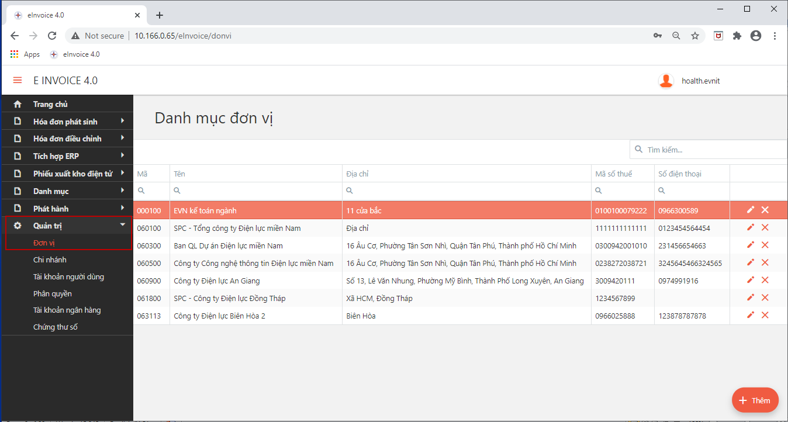Screen dimensions: 788x422
Task: Open the Chrome profile account icon
Action: [x=756, y=36]
